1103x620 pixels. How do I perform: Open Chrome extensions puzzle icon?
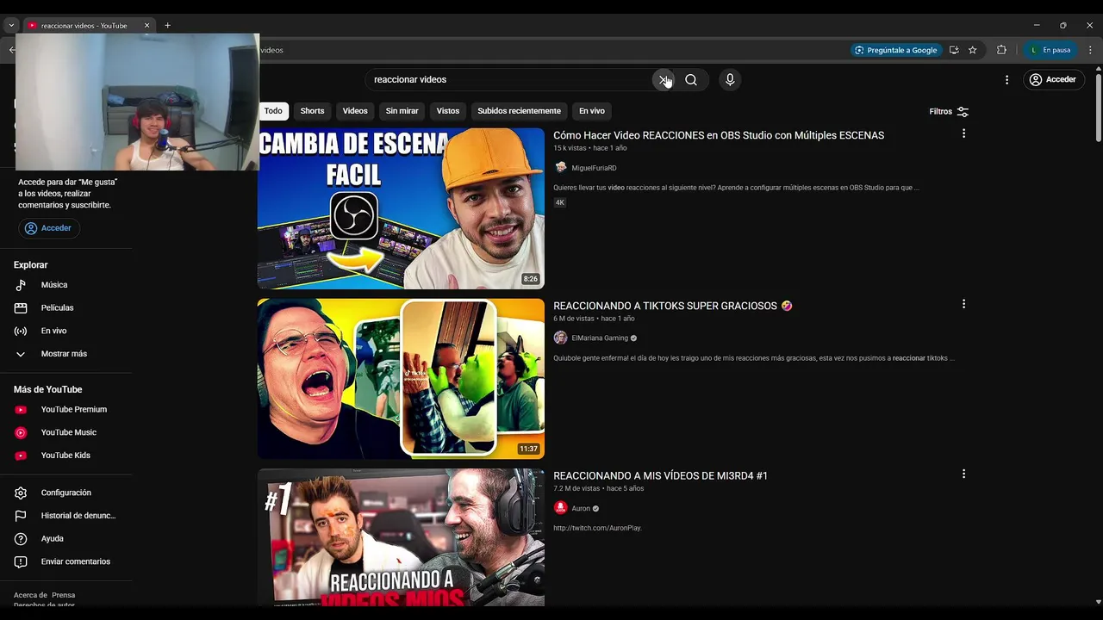[x=1001, y=50]
